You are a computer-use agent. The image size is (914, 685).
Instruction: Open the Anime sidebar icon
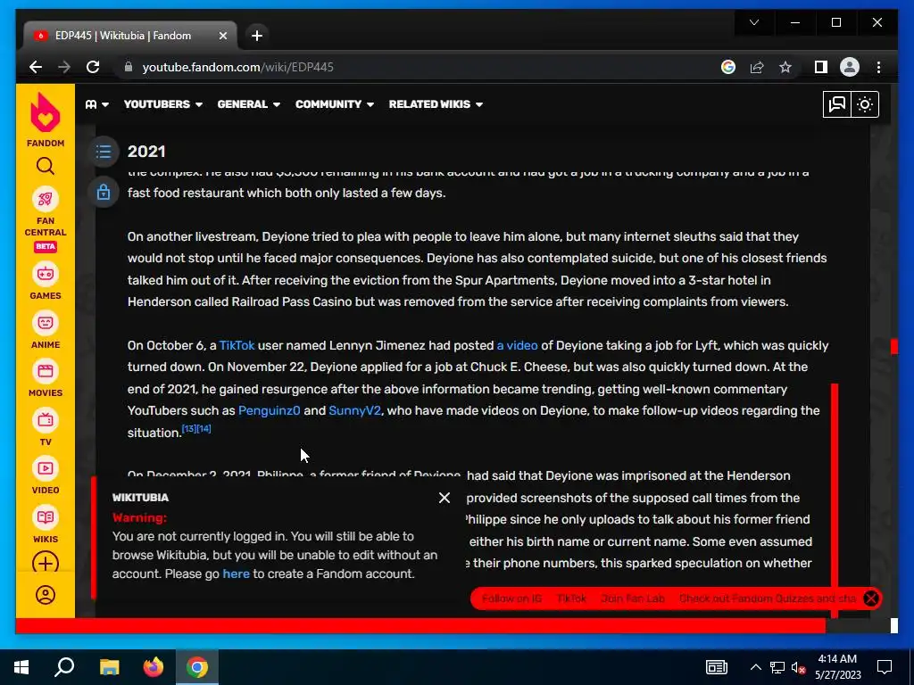46,323
